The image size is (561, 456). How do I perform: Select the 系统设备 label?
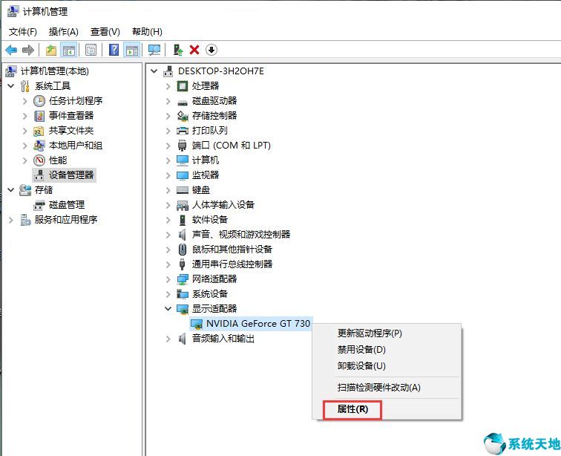point(210,294)
